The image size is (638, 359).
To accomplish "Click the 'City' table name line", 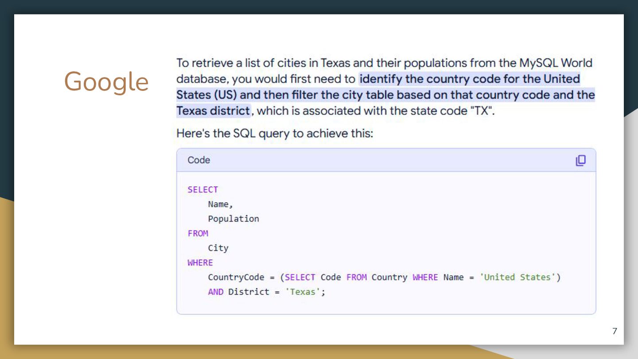I will [x=218, y=248].
